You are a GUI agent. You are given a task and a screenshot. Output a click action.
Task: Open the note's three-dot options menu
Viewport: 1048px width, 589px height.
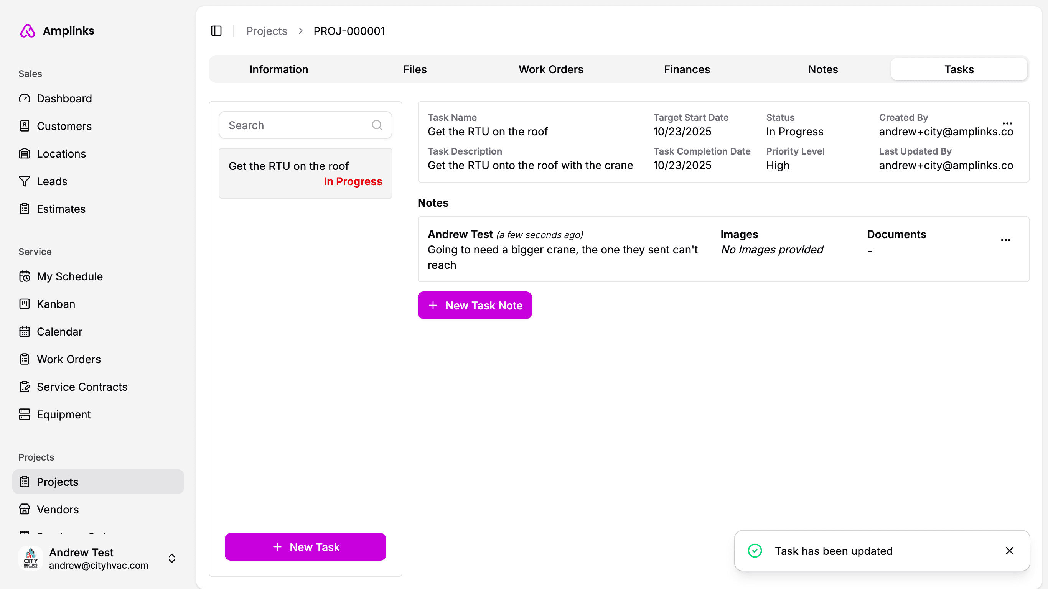tap(1005, 240)
